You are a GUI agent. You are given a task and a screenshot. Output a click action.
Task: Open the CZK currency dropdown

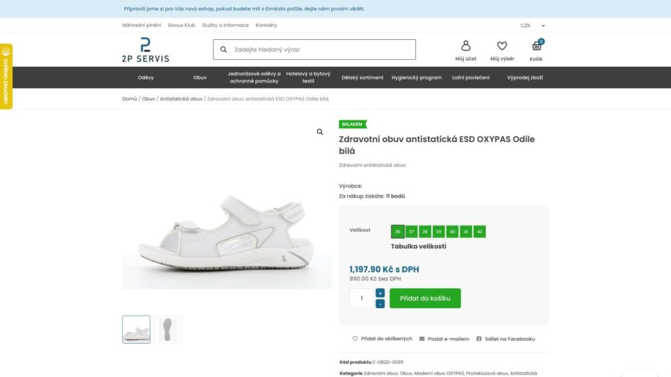coord(532,26)
